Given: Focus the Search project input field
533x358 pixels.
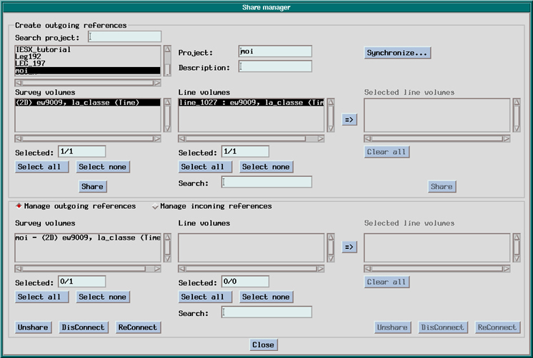Looking at the screenshot, I should click(x=124, y=36).
